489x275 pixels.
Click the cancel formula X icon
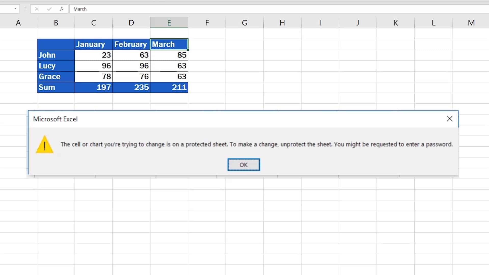(36, 9)
